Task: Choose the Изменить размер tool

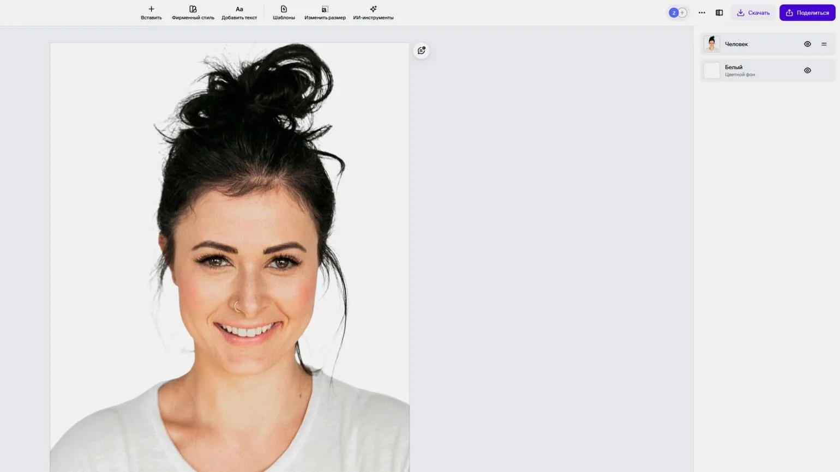Action: tap(325, 13)
